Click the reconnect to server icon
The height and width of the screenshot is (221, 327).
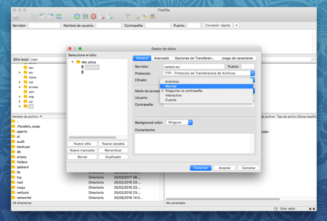[110, 17]
